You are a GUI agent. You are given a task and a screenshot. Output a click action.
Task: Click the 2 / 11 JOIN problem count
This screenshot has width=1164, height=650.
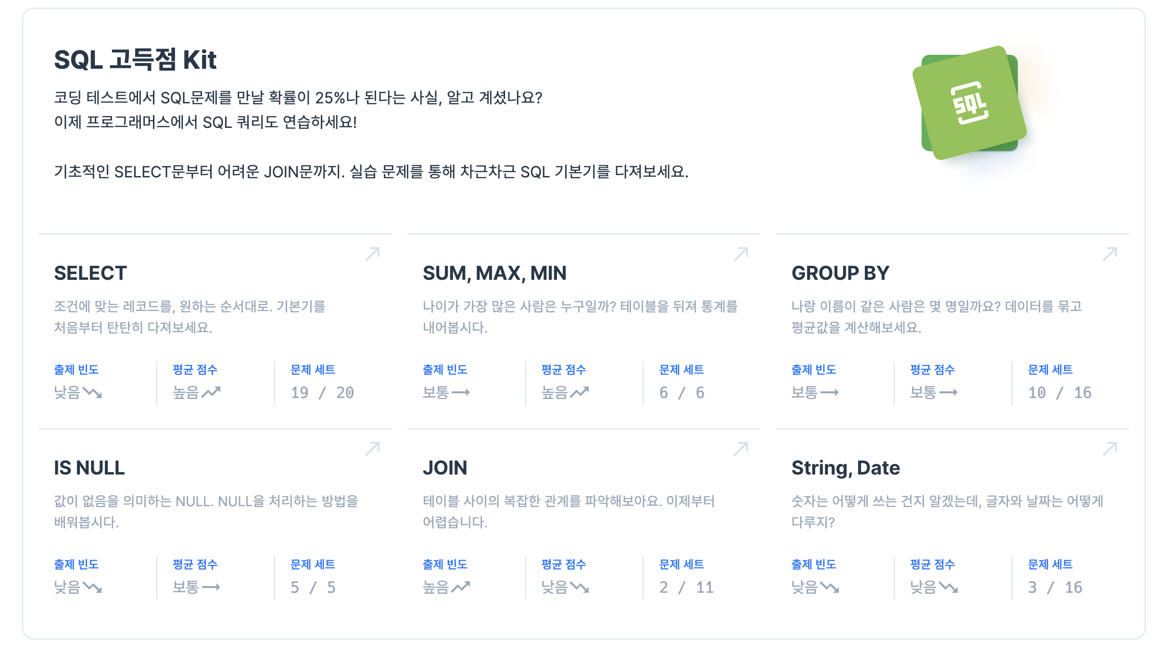click(686, 587)
